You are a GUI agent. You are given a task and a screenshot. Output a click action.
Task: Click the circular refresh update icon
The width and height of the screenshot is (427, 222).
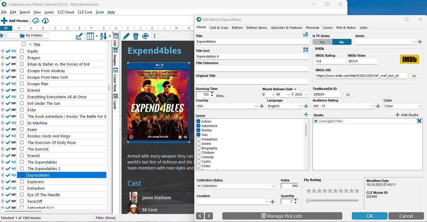[x=145, y=36]
